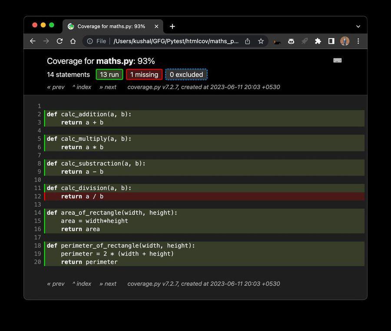This screenshot has width=391, height=331.
Task: Click the top '^ index' link
Action: 82,87
